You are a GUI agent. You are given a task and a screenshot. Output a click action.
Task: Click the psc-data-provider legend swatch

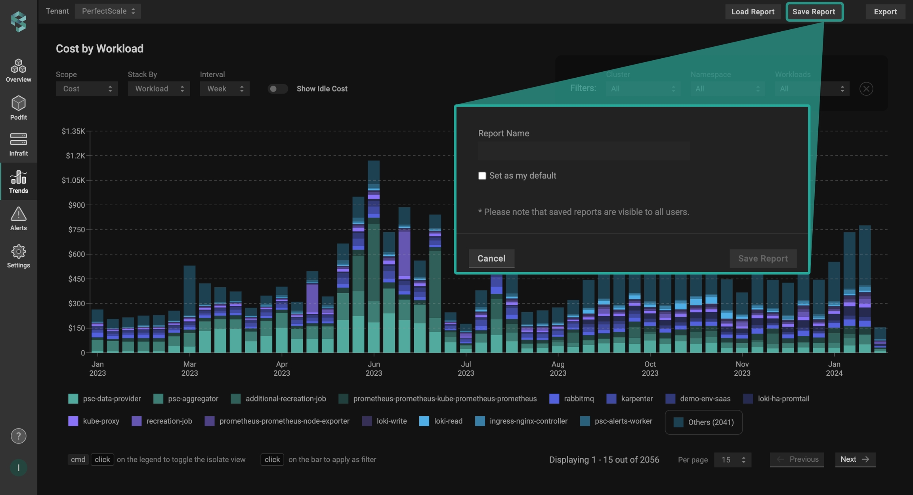coord(73,399)
